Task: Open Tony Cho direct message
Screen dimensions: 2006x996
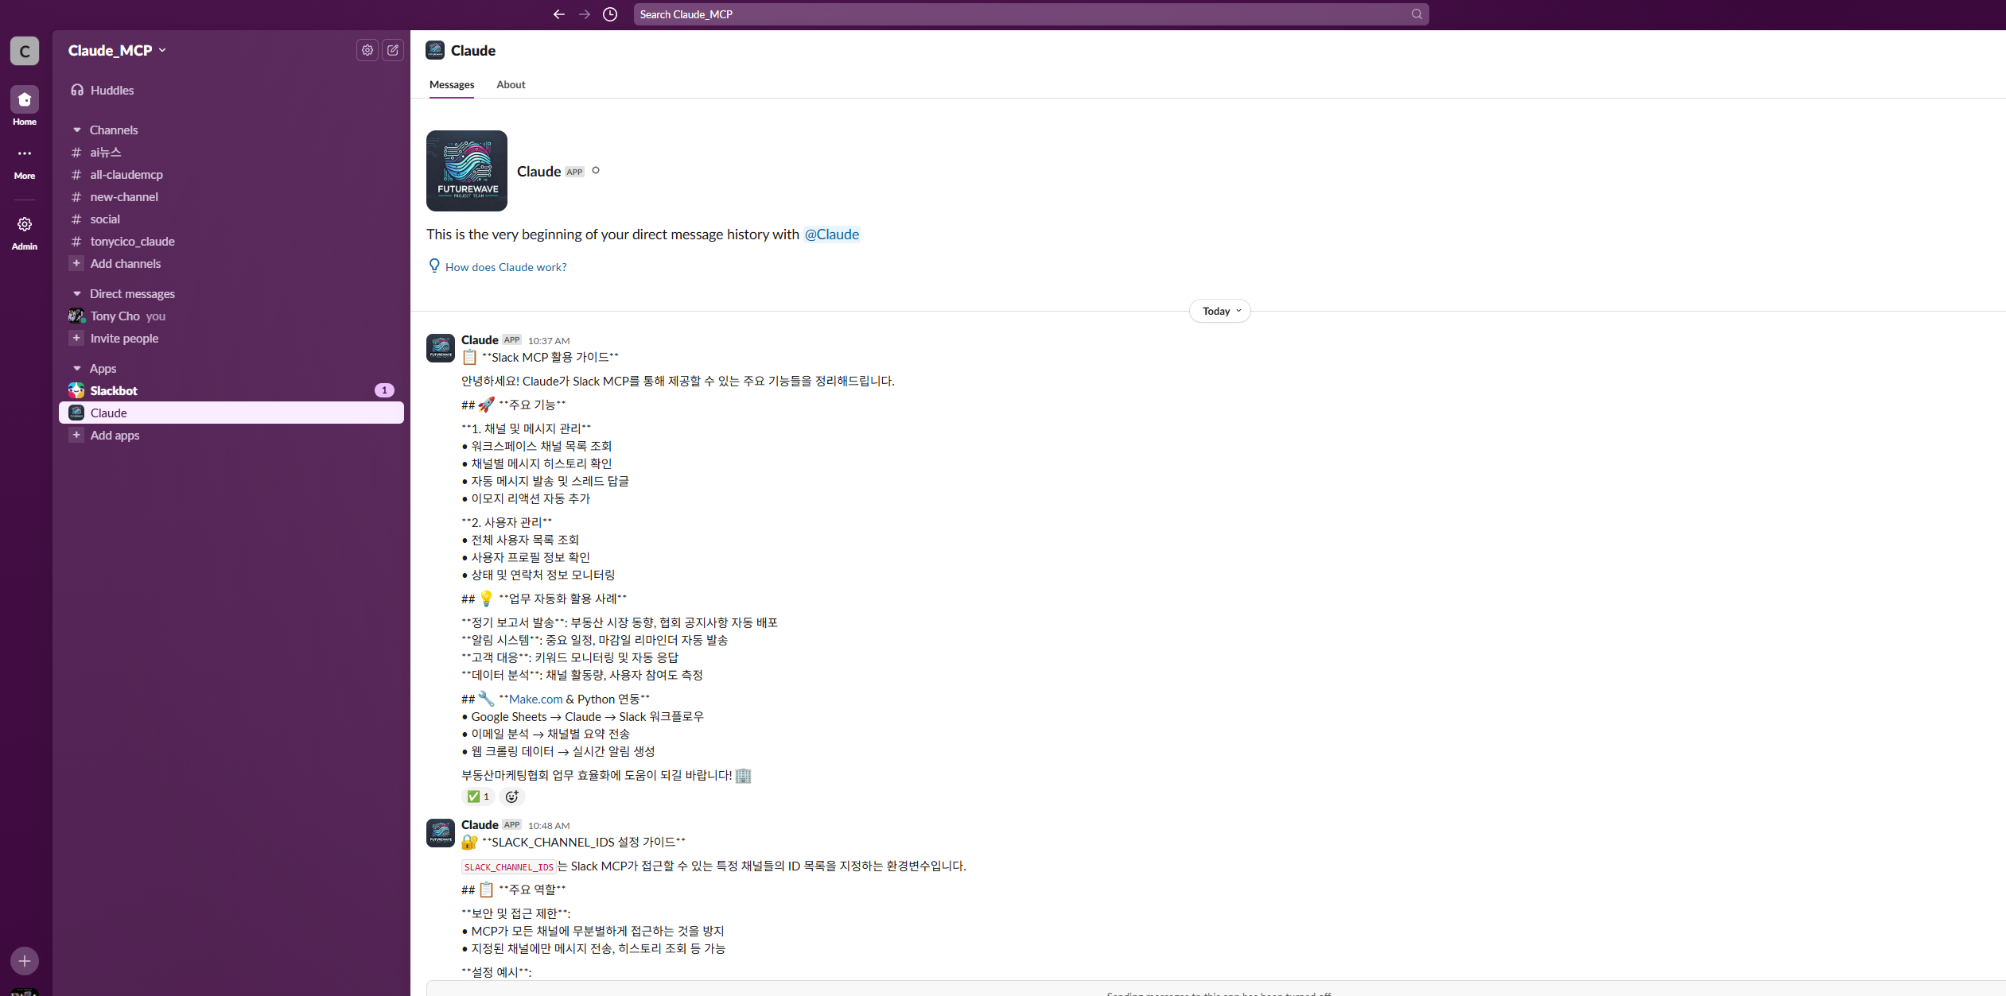Action: point(231,316)
